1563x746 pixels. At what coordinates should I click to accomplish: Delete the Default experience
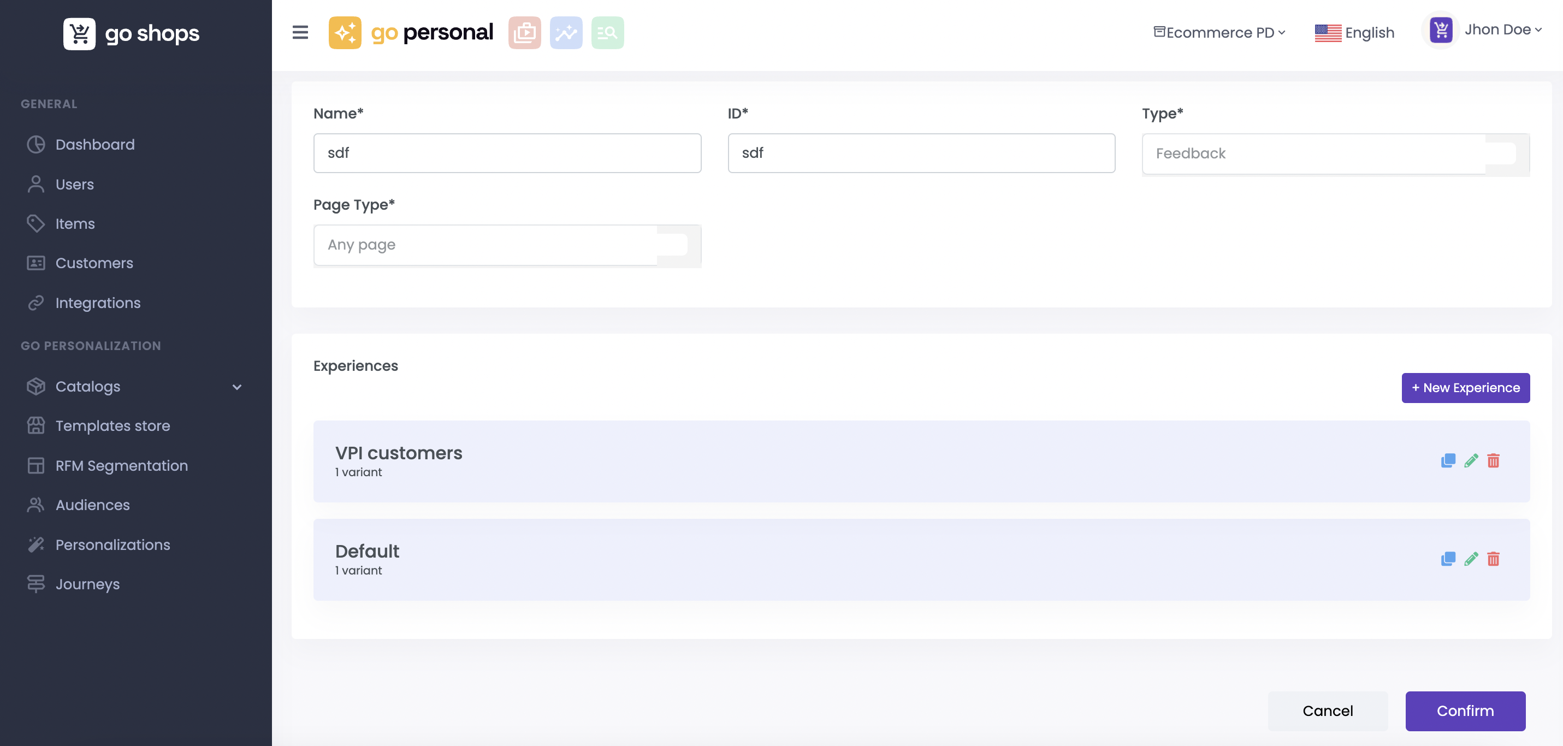[x=1493, y=559]
